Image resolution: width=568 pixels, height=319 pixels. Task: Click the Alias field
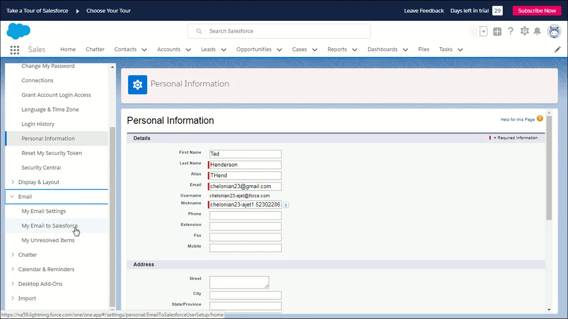tap(245, 176)
